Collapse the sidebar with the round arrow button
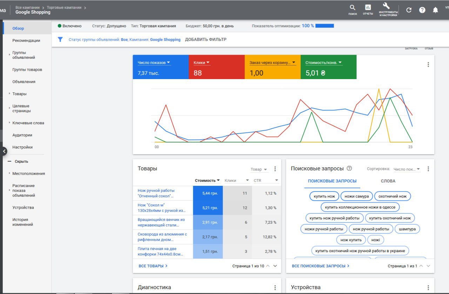449x294 pixels. point(4,151)
